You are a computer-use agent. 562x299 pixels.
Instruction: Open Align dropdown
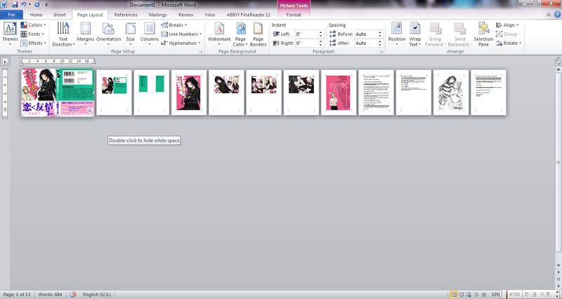[507, 25]
